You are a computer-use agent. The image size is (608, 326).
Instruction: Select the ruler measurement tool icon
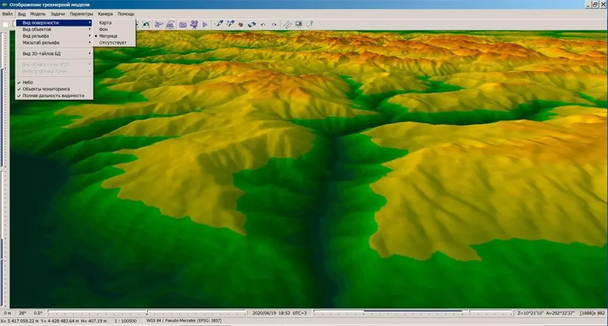click(287, 24)
